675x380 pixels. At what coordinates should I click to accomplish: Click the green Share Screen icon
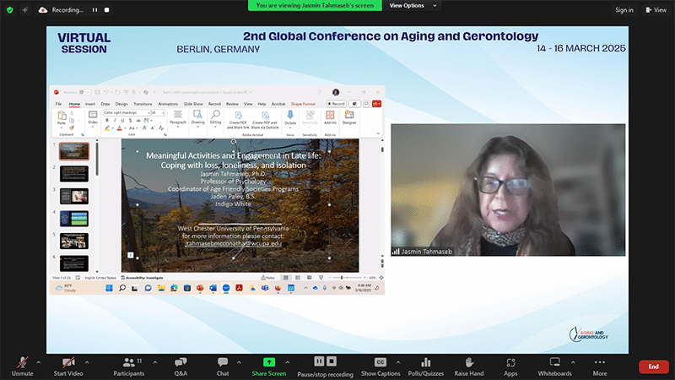(x=269, y=361)
